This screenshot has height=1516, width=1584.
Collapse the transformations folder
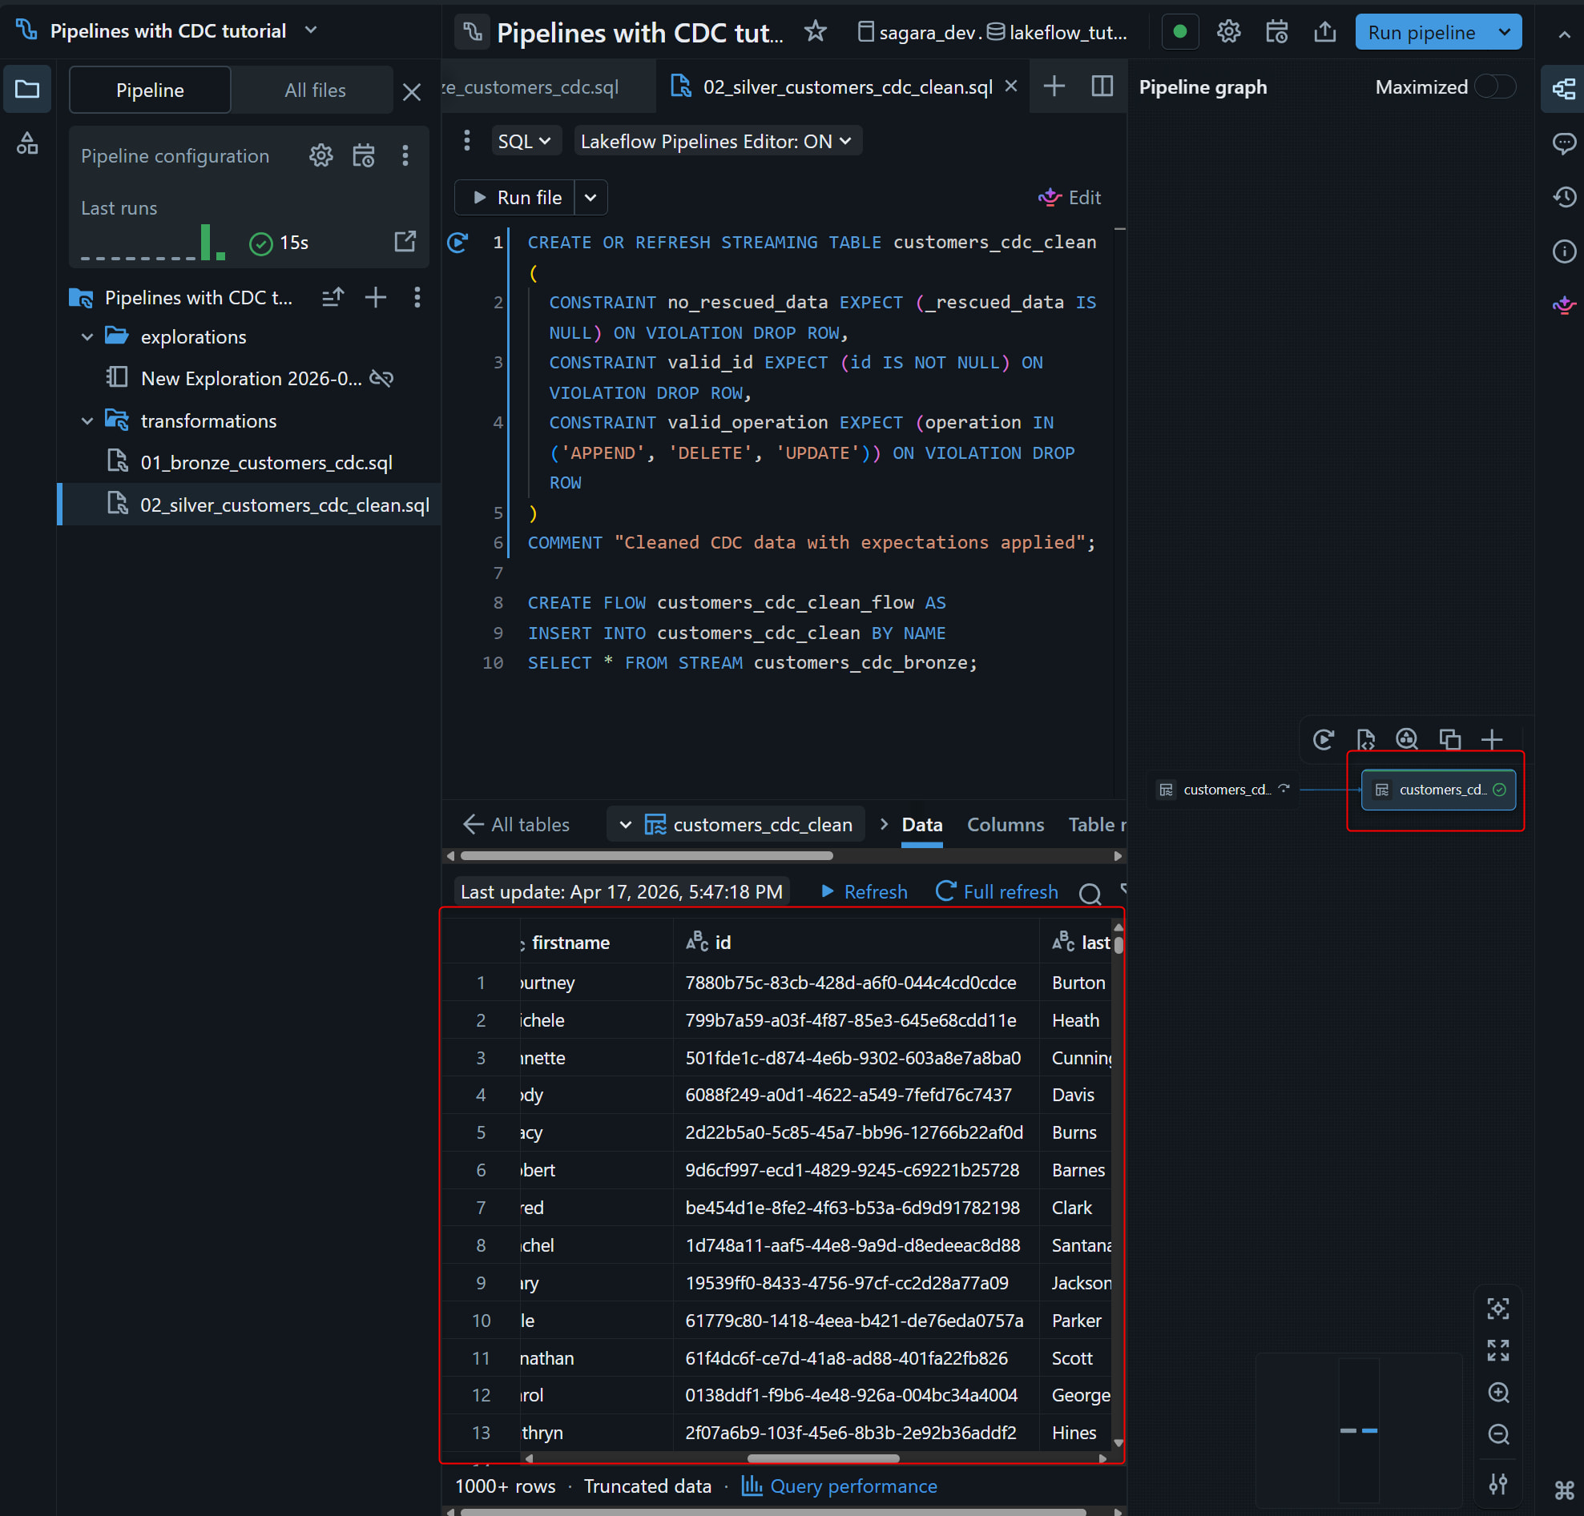point(87,420)
